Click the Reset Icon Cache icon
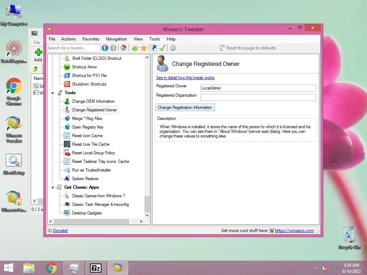367x275 pixels. click(67, 136)
